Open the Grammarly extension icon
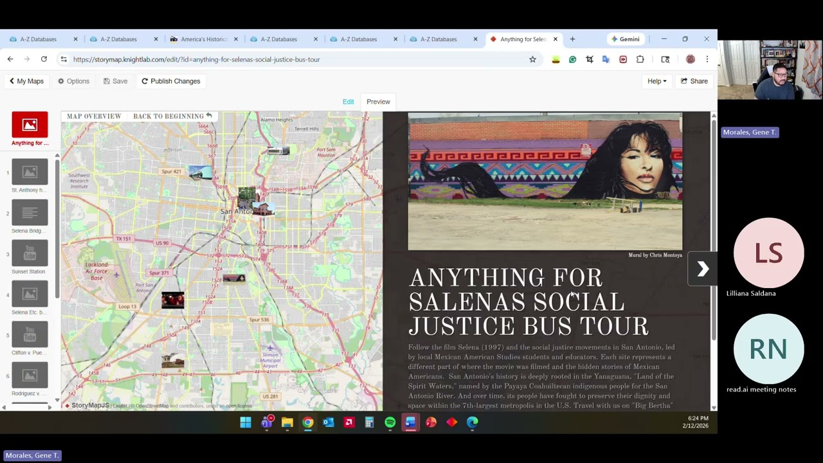The width and height of the screenshot is (823, 463). pos(572,59)
